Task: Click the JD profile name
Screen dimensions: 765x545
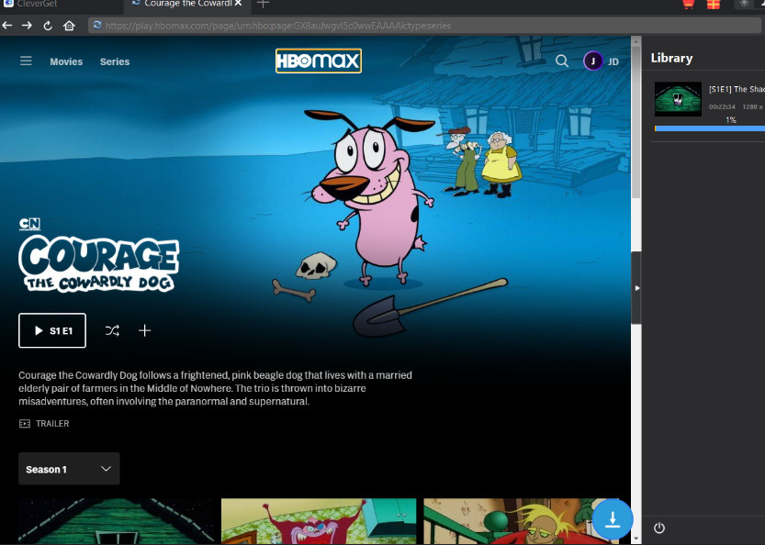Action: (x=613, y=61)
